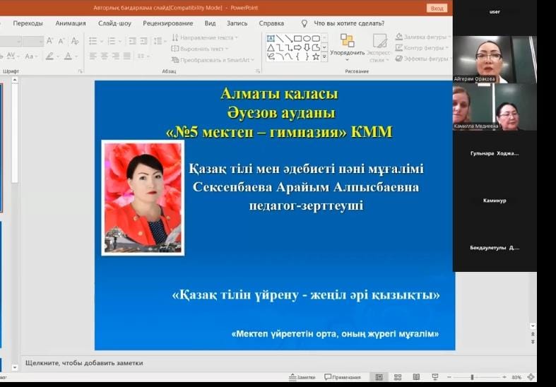
Task: Open the Контур фигуры dropdown
Action: [422, 48]
